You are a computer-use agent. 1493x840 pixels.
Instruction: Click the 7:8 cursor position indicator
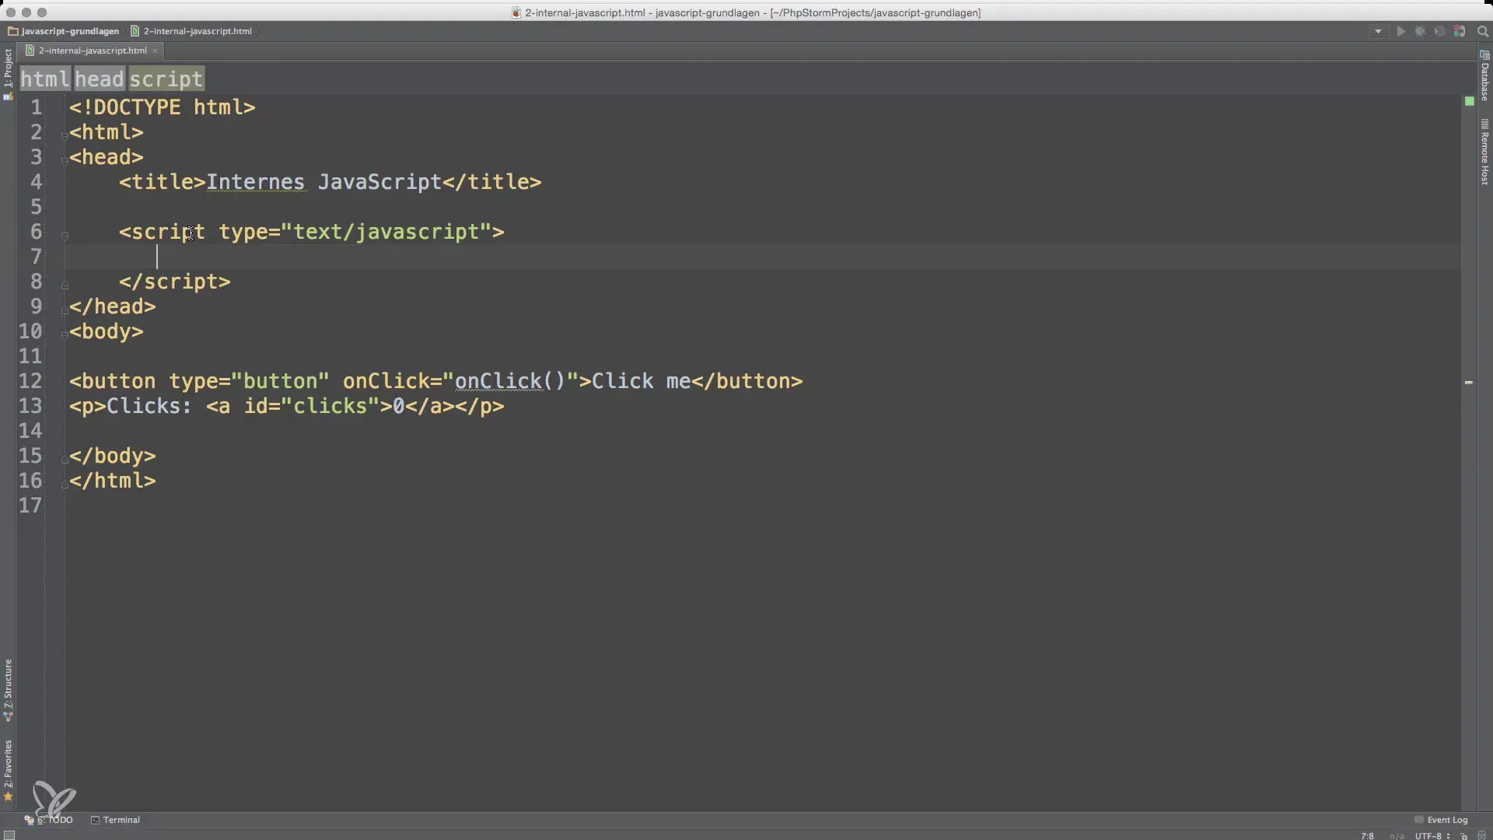click(x=1368, y=835)
